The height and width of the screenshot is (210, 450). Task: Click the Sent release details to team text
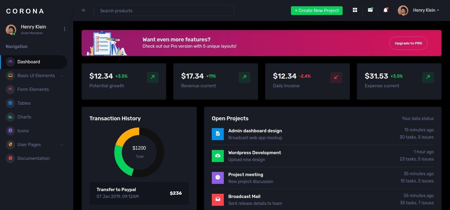pos(255,203)
